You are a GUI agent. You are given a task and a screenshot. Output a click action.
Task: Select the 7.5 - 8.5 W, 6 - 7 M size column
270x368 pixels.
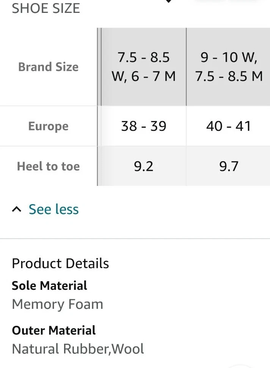pyautogui.click(x=143, y=67)
